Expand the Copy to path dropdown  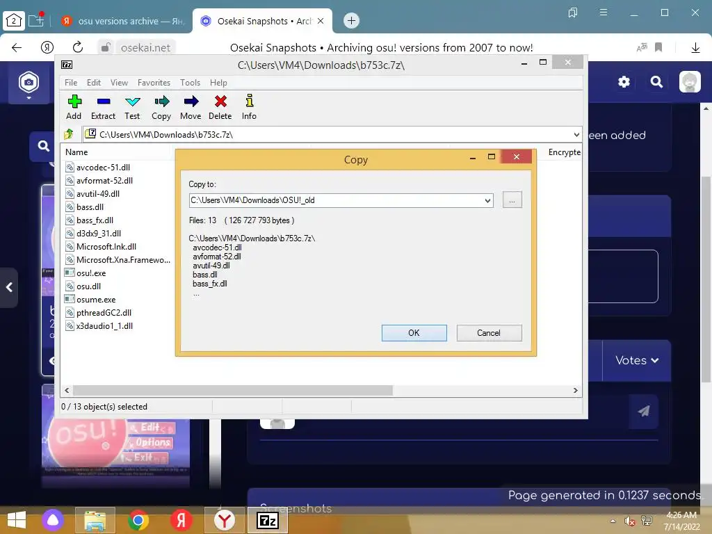487,201
